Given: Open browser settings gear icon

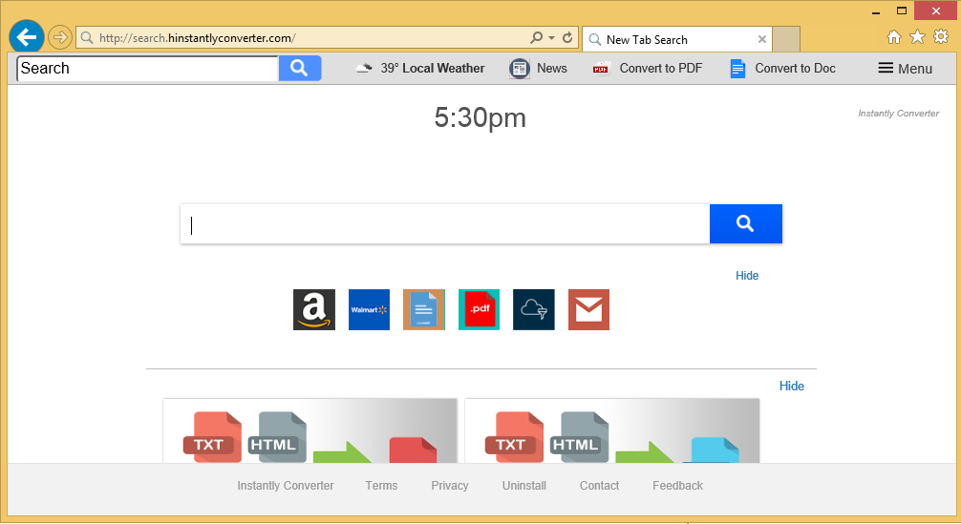Looking at the screenshot, I should 940,37.
